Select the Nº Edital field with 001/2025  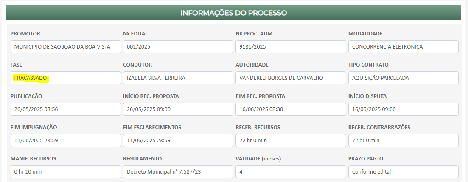tap(178, 46)
